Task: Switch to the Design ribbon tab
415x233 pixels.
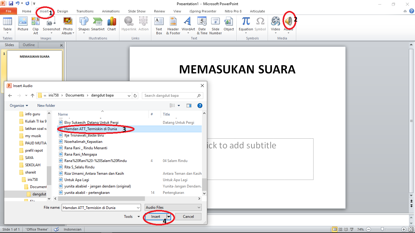Action: pos(63,11)
